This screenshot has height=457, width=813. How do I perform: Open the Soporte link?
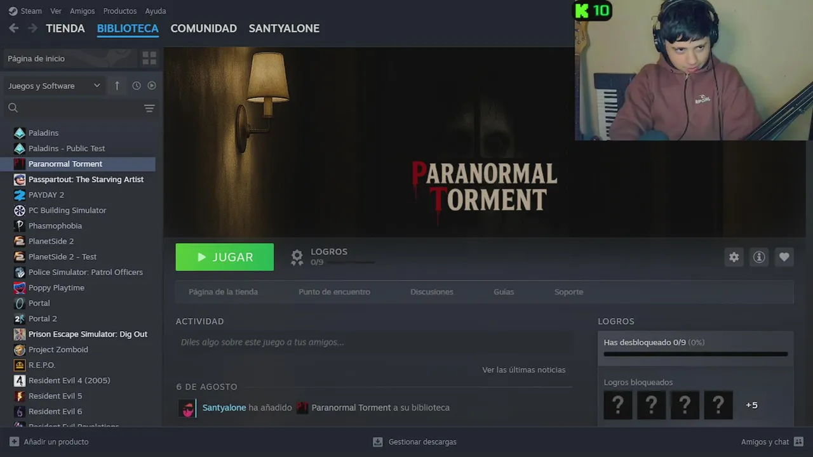click(568, 292)
